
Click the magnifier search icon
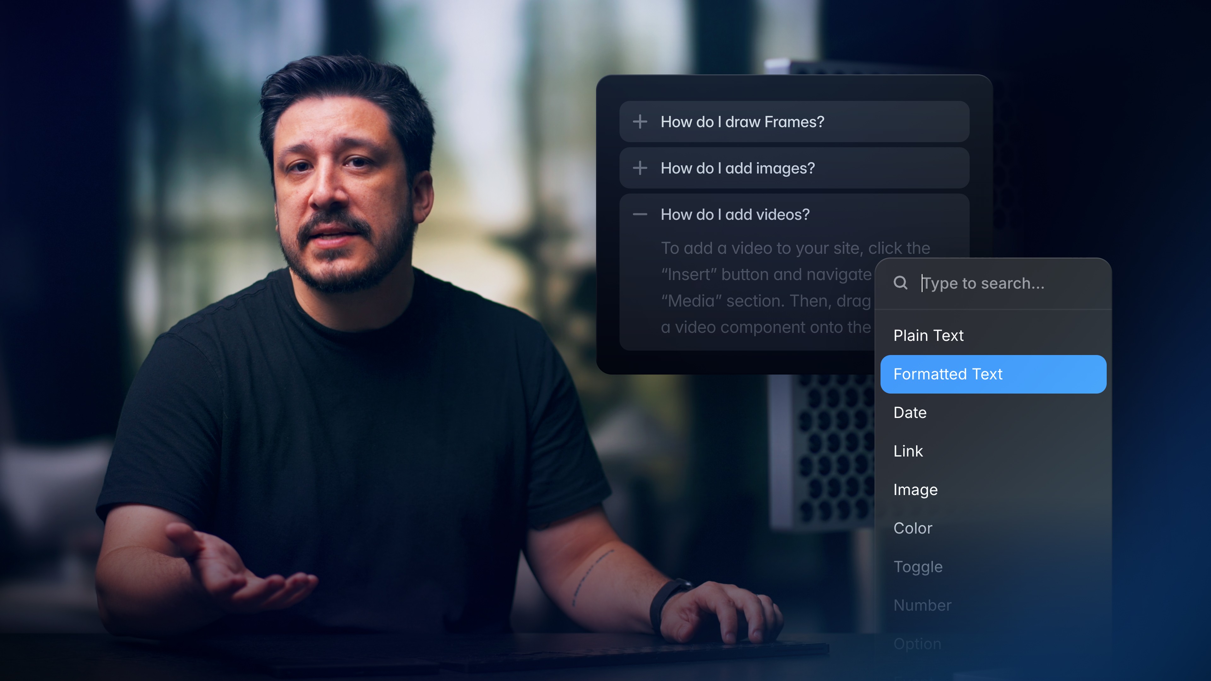pos(900,283)
